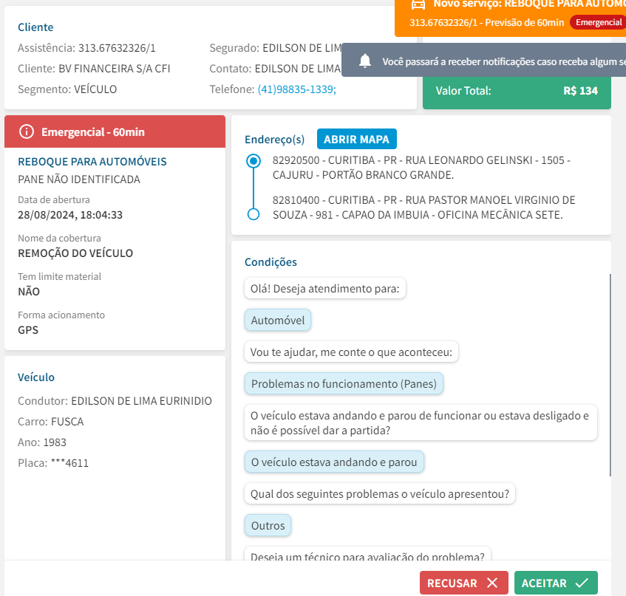Click the filled origin marker on the route
626x596 pixels.
[254, 161]
